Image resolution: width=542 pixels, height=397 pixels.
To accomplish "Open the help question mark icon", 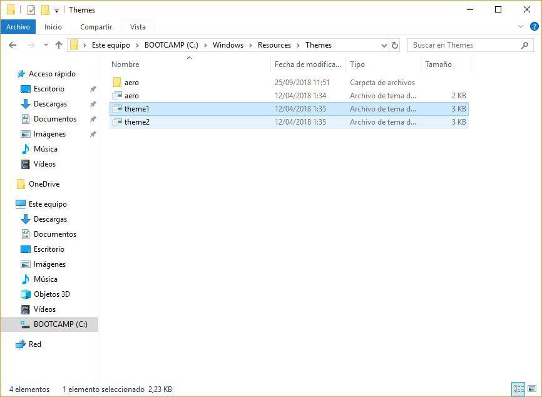I will 534,27.
